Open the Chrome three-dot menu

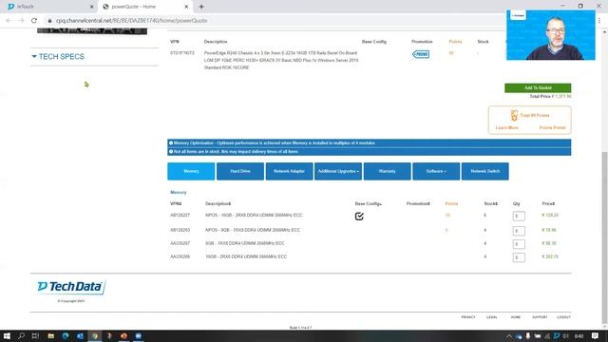tap(599, 21)
